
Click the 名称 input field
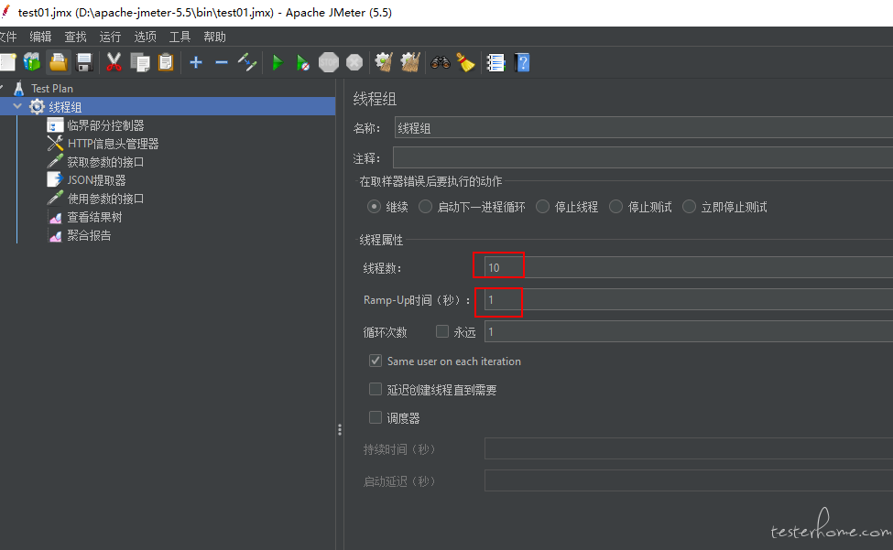click(644, 128)
